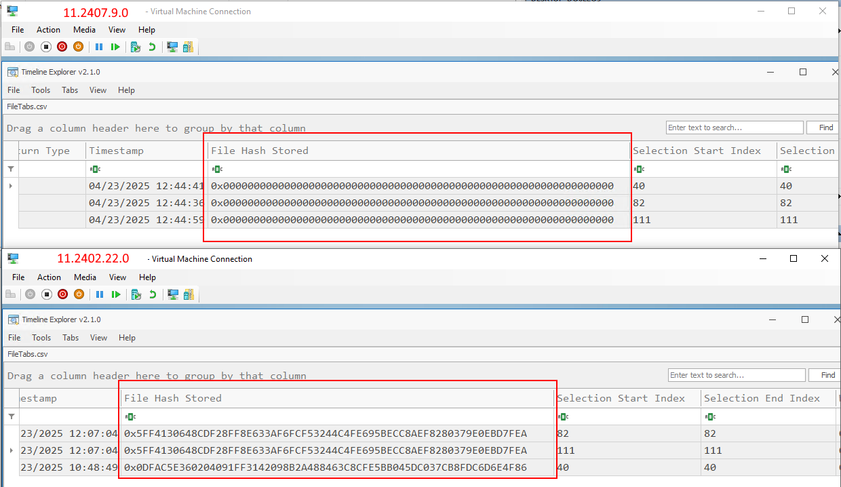Sort by Selection End Index in 11.2402.22.0 grid
This screenshot has width=841, height=487.
click(x=768, y=398)
